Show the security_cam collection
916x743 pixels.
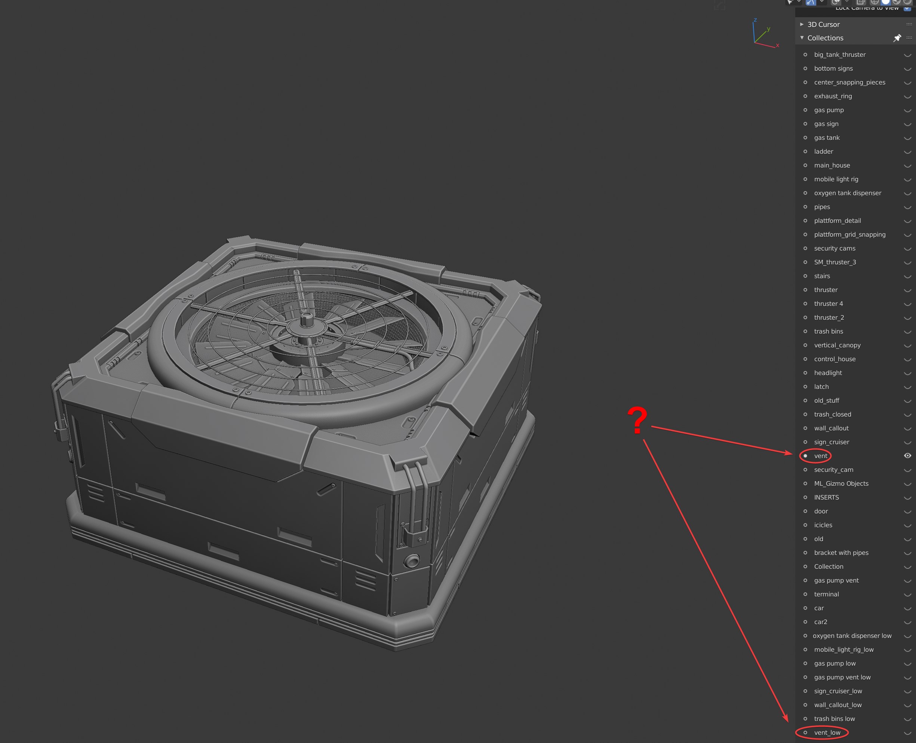tap(907, 470)
